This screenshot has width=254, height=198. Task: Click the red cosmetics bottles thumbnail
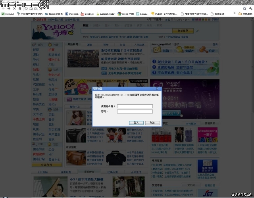162,135
